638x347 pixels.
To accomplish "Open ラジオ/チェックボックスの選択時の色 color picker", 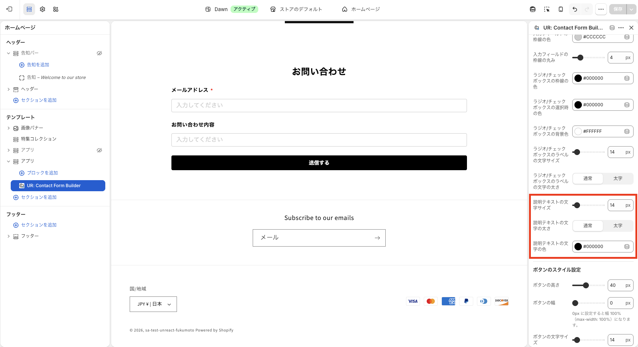I will (578, 105).
